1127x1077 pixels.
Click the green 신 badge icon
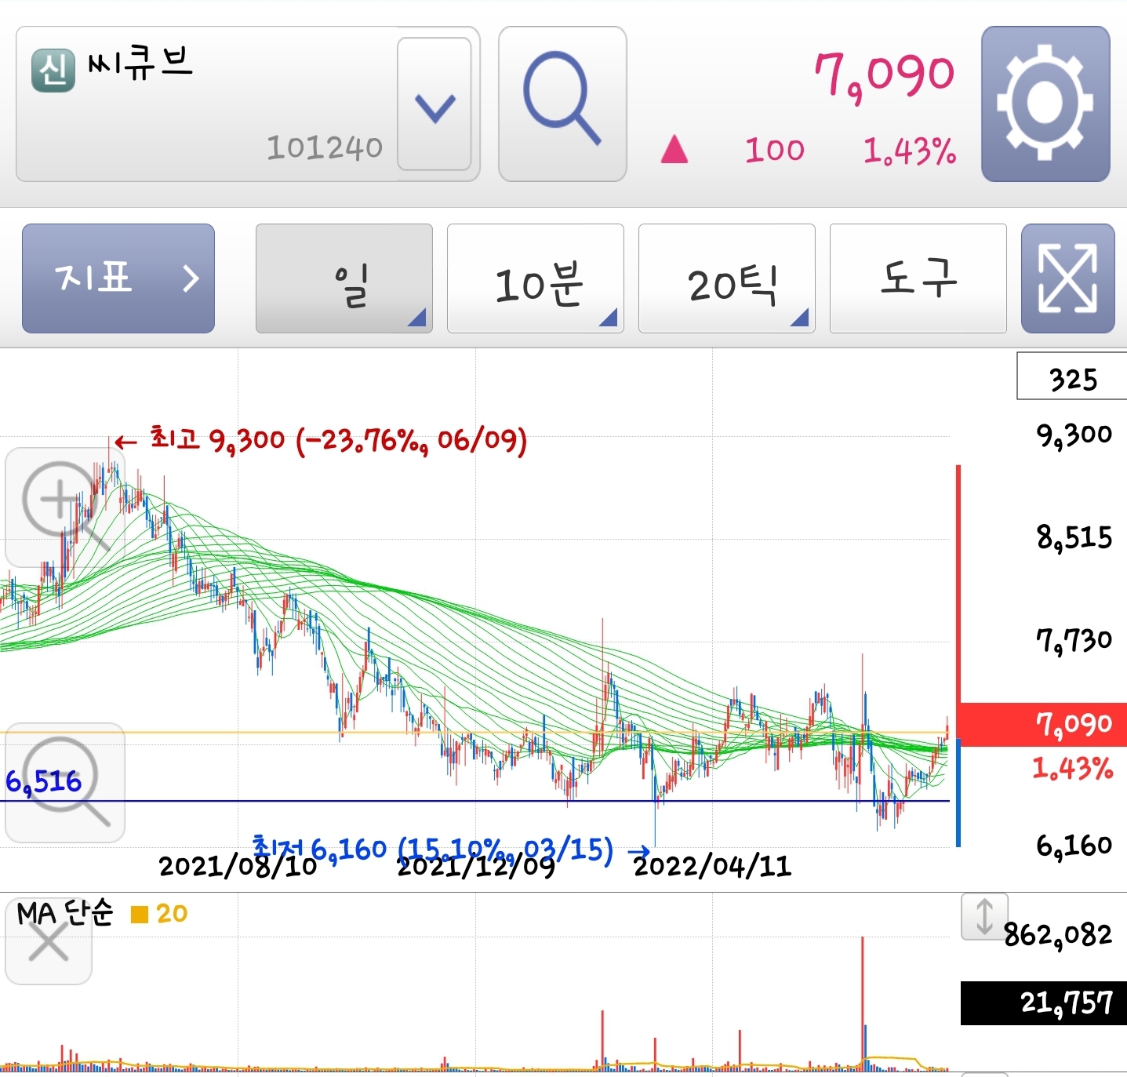[53, 70]
